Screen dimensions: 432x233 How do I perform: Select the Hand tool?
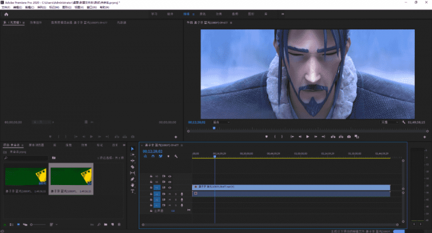(x=133, y=185)
